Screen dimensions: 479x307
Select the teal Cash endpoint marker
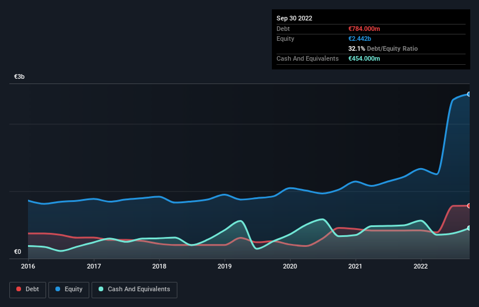coord(469,228)
